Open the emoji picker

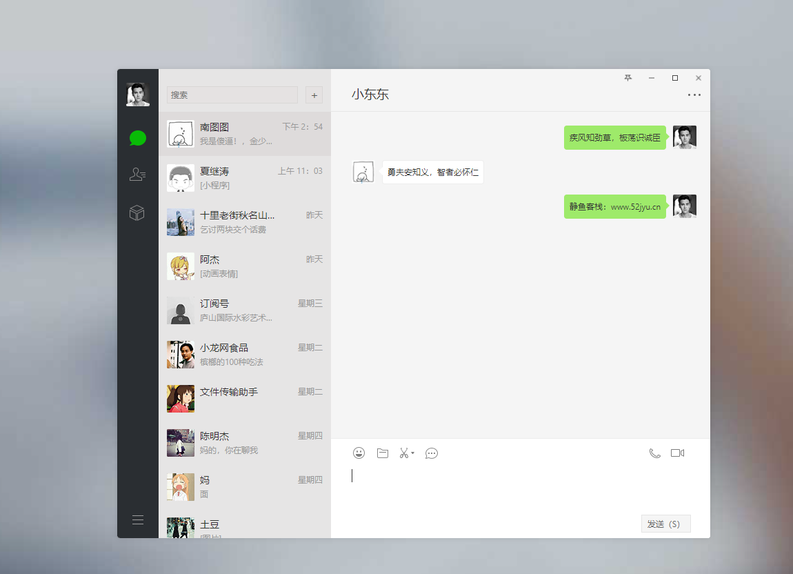[359, 453]
